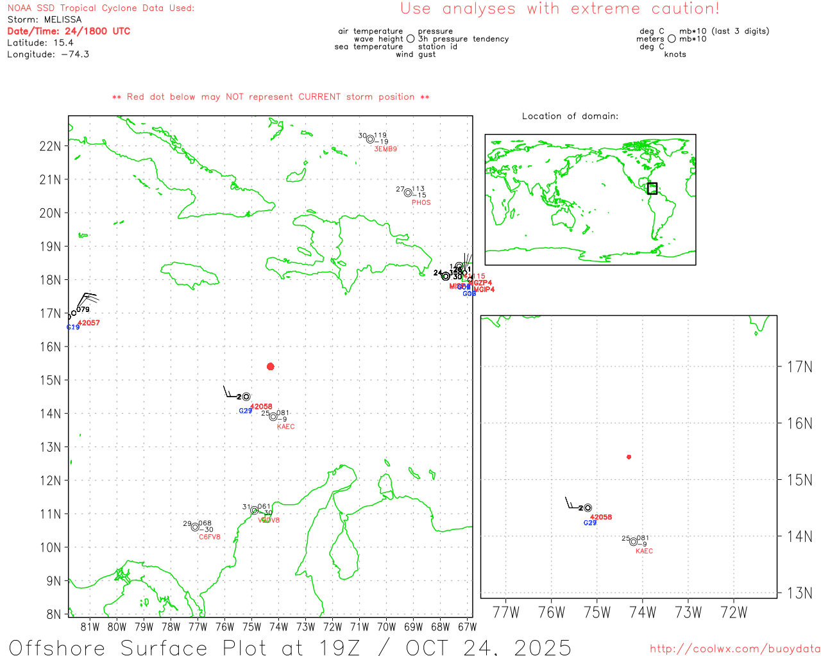
Task: Click the red MGZP4 station label
Action: pos(481,283)
